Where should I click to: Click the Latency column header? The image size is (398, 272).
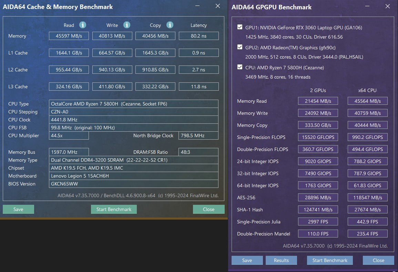198,25
